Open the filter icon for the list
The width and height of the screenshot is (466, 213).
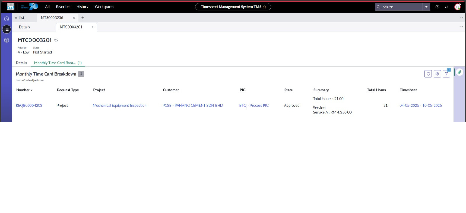click(446, 74)
